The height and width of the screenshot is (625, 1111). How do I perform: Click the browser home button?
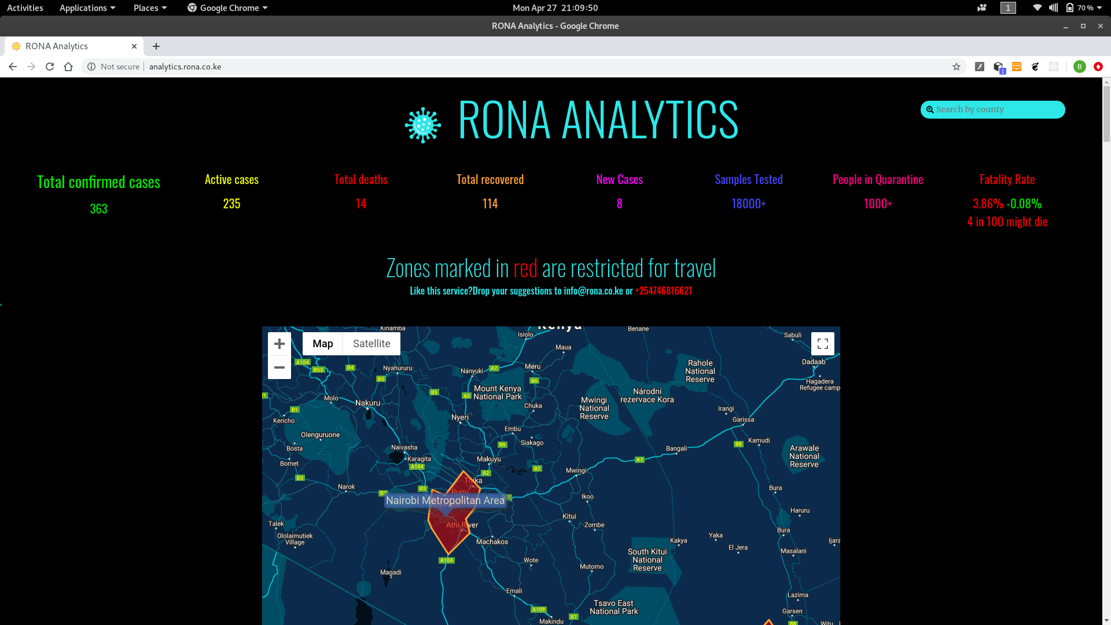coord(68,67)
